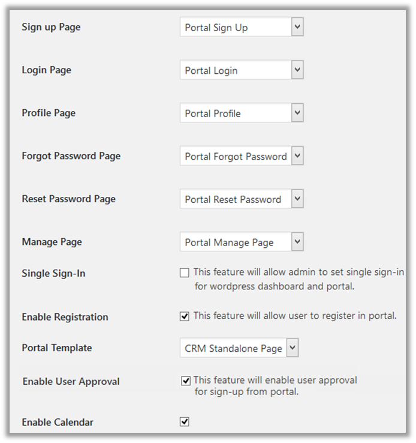
Task: Click the 'allow user to register' description
Action: [x=295, y=316]
